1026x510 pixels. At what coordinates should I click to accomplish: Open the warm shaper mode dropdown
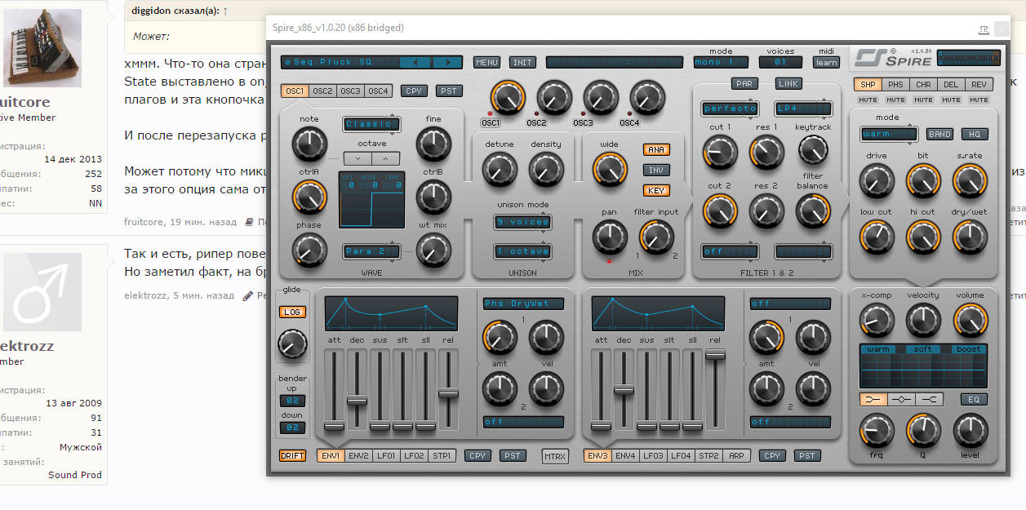888,134
